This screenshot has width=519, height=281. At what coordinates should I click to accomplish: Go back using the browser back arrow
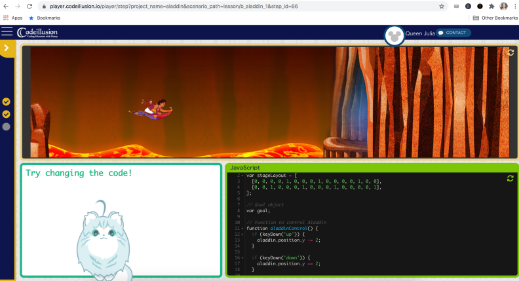6,7
